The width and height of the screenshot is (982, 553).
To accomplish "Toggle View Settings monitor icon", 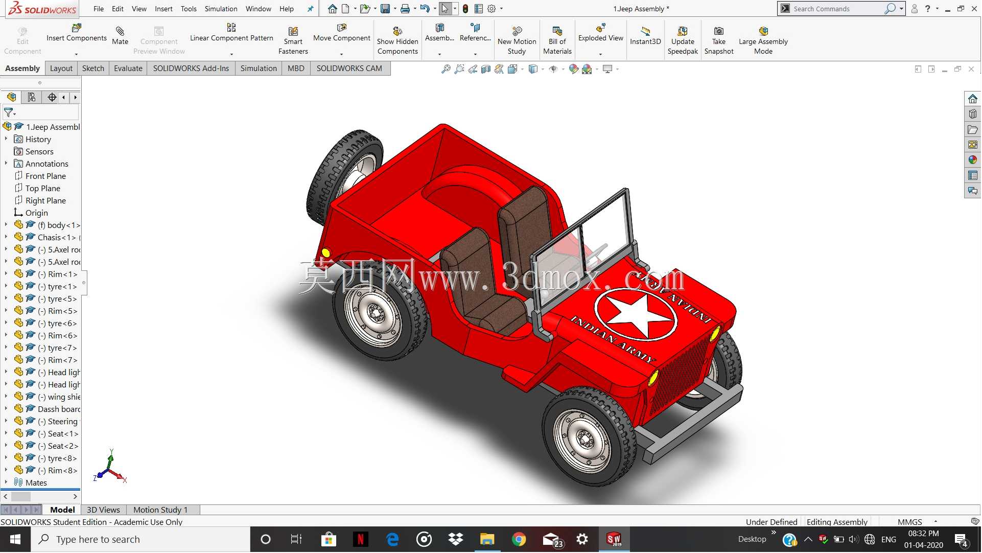I will click(608, 69).
